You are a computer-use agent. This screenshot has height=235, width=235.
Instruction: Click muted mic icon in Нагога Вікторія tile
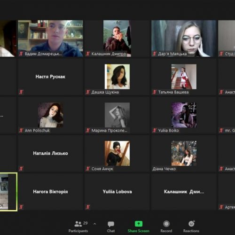tap(21, 207)
